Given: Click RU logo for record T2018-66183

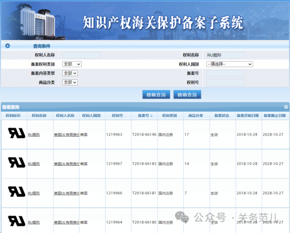Looking at the screenshot, I should click(x=16, y=163).
